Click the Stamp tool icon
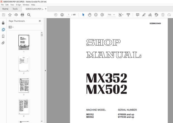 157,15
